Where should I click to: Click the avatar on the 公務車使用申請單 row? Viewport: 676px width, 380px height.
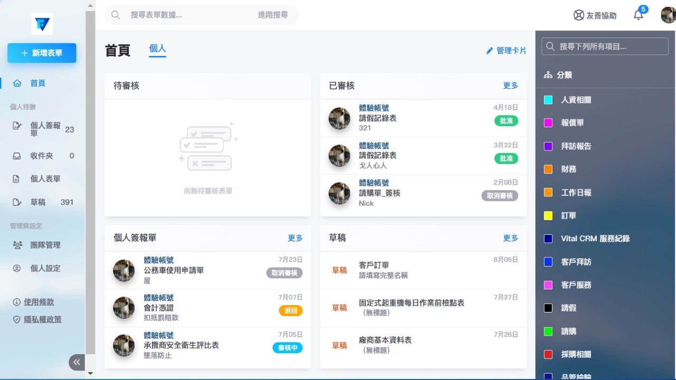point(124,270)
